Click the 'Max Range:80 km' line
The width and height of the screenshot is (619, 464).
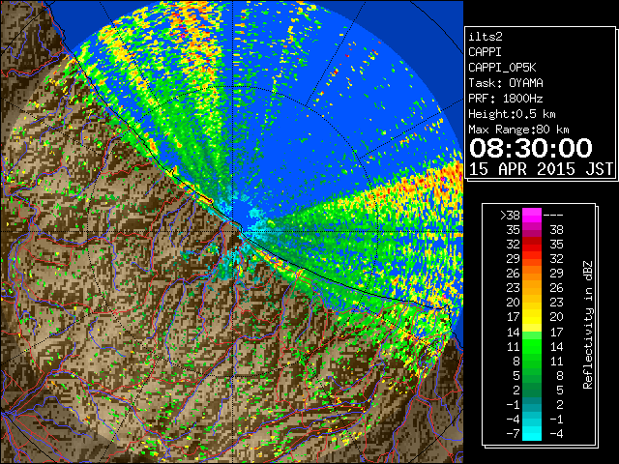518,130
